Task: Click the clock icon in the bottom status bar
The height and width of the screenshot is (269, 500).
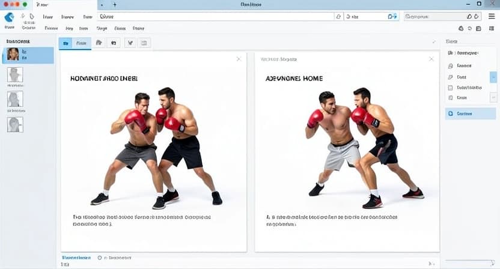Action: [x=100, y=258]
